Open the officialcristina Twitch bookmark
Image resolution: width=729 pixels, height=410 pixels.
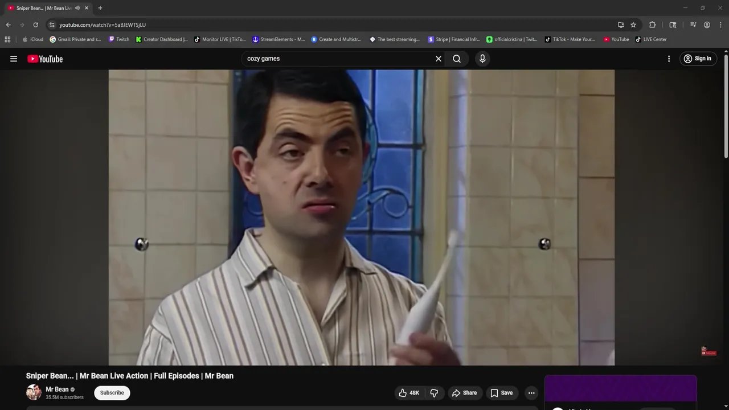coord(512,39)
